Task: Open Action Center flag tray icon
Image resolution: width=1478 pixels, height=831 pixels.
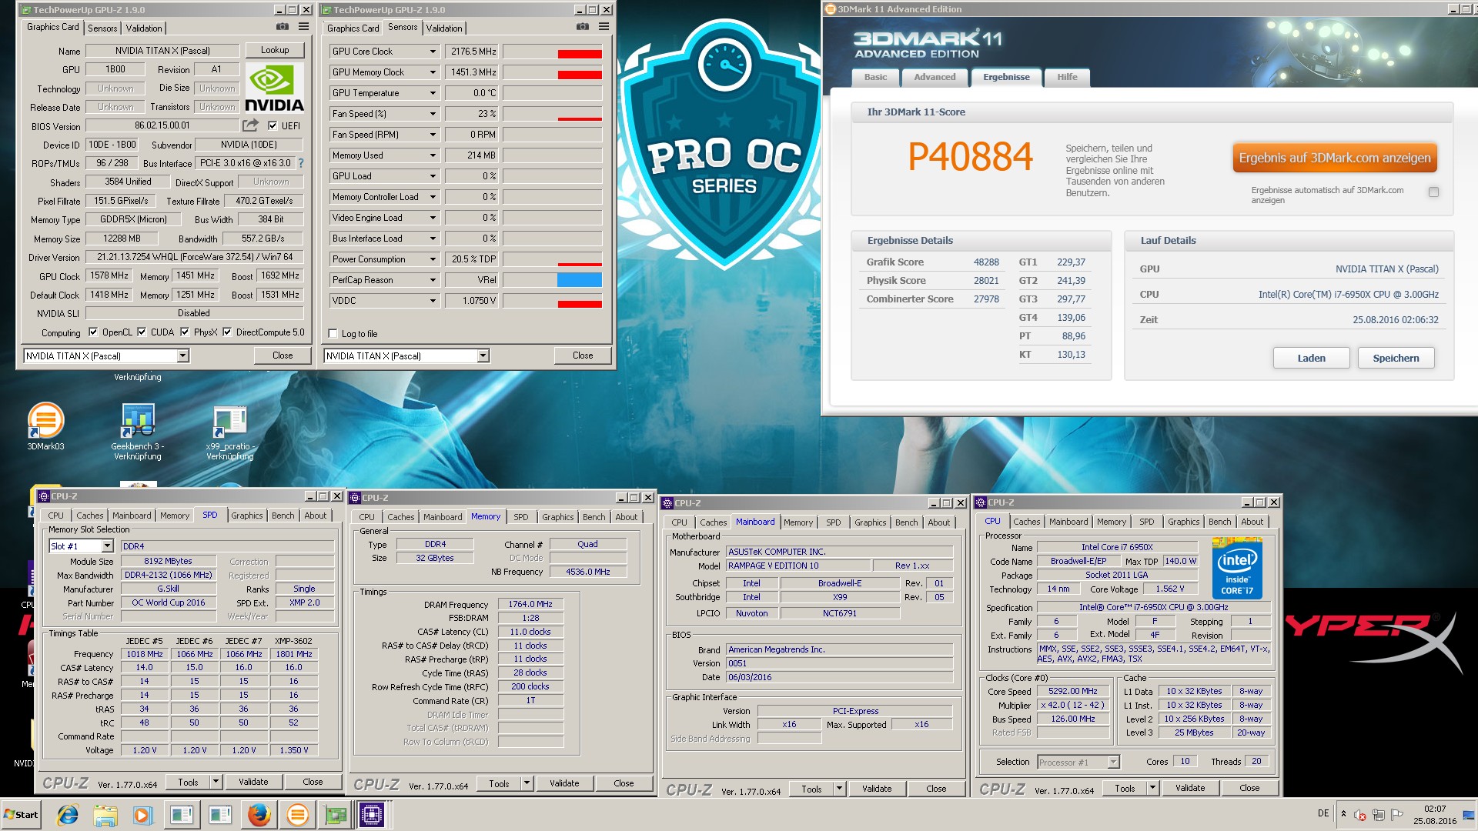Action: pos(1396,815)
